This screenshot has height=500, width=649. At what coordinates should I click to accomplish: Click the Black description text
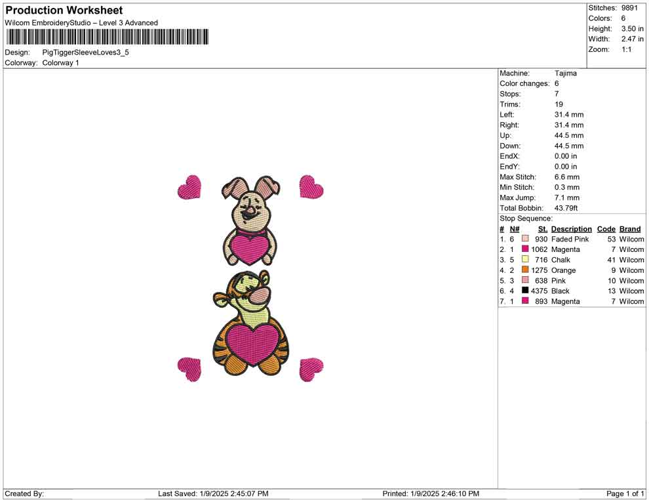point(560,291)
